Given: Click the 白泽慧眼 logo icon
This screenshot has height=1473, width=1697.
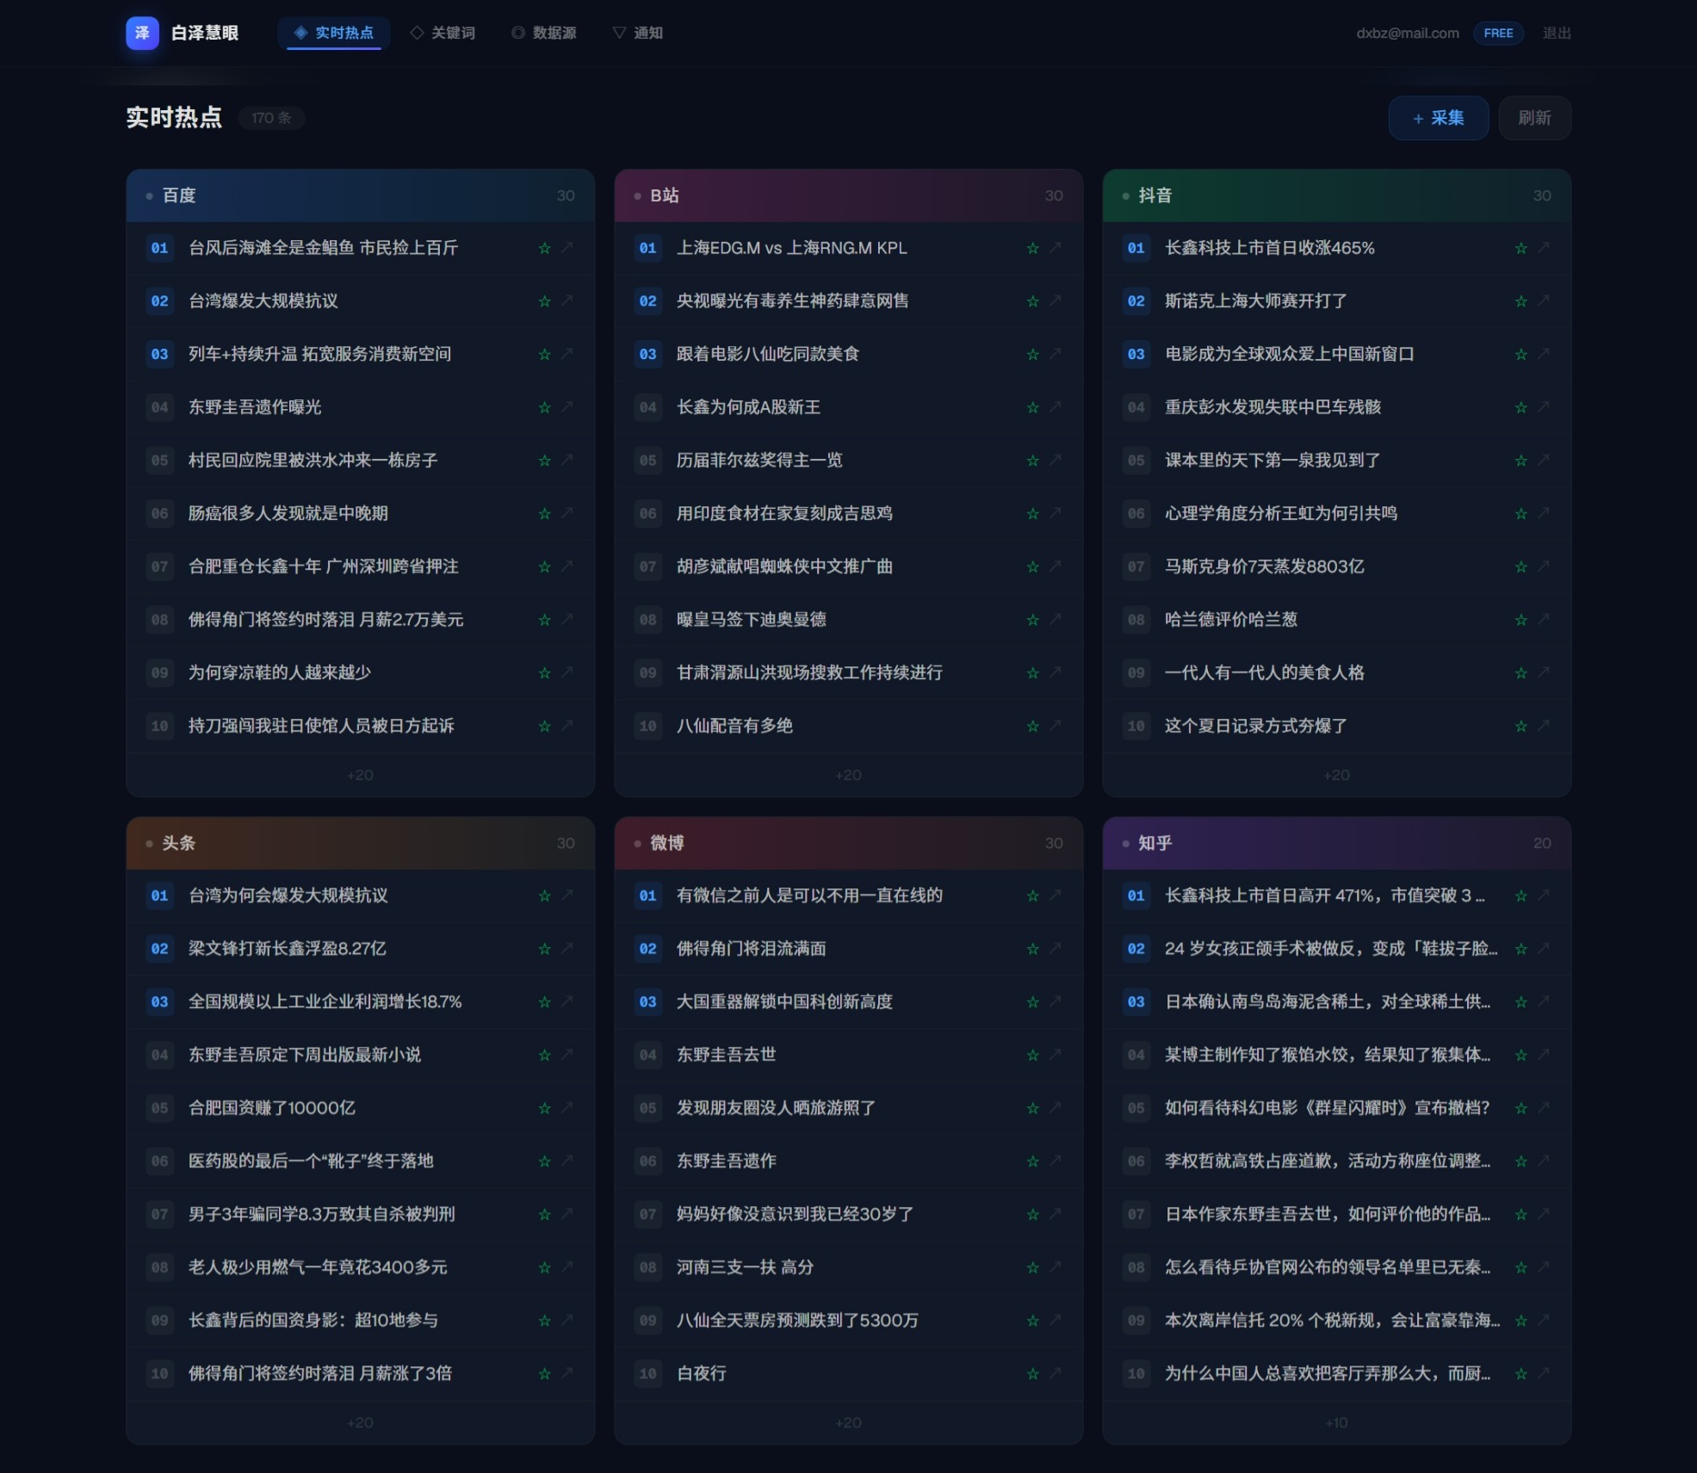Looking at the screenshot, I should click(142, 33).
